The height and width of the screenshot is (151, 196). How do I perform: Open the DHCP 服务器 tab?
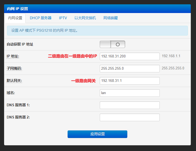tap(41, 18)
